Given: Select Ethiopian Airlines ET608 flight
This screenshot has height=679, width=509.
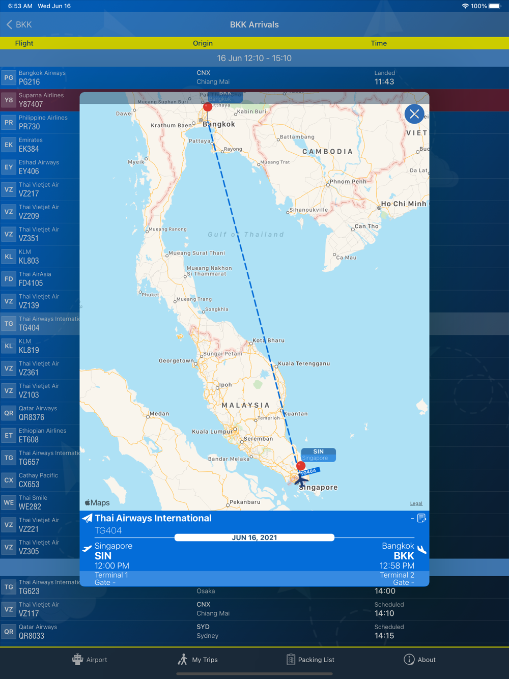Looking at the screenshot, I should [40, 436].
